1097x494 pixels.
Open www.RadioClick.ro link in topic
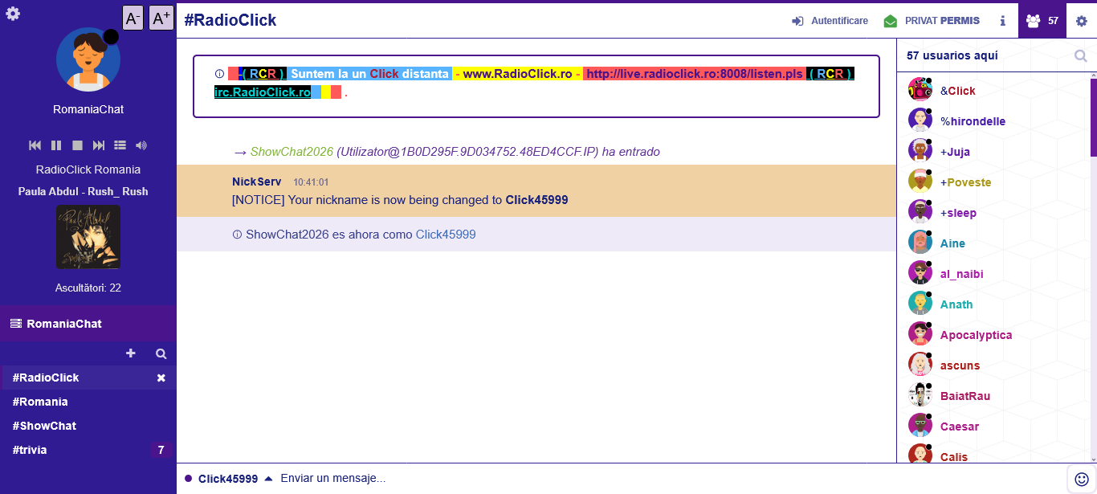(518, 74)
